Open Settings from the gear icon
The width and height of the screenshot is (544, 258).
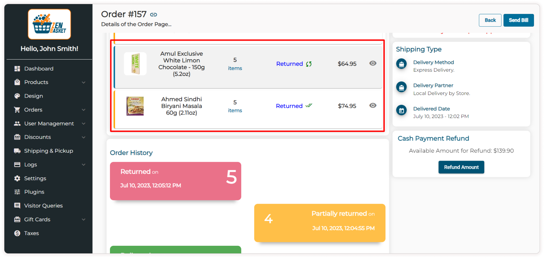coord(17,178)
